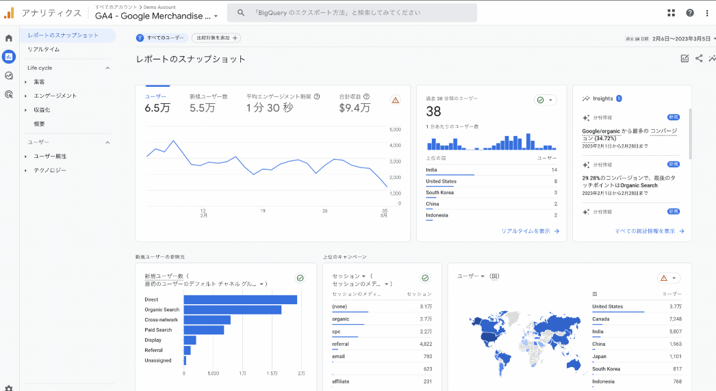
Task: Open the Home icon in left rail
Action: pyautogui.click(x=9, y=38)
